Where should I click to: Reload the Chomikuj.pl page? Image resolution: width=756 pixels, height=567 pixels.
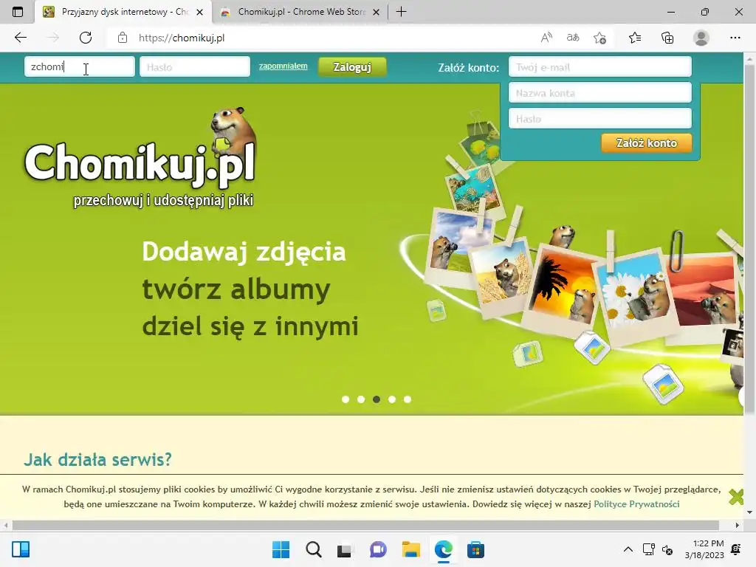[86, 38]
